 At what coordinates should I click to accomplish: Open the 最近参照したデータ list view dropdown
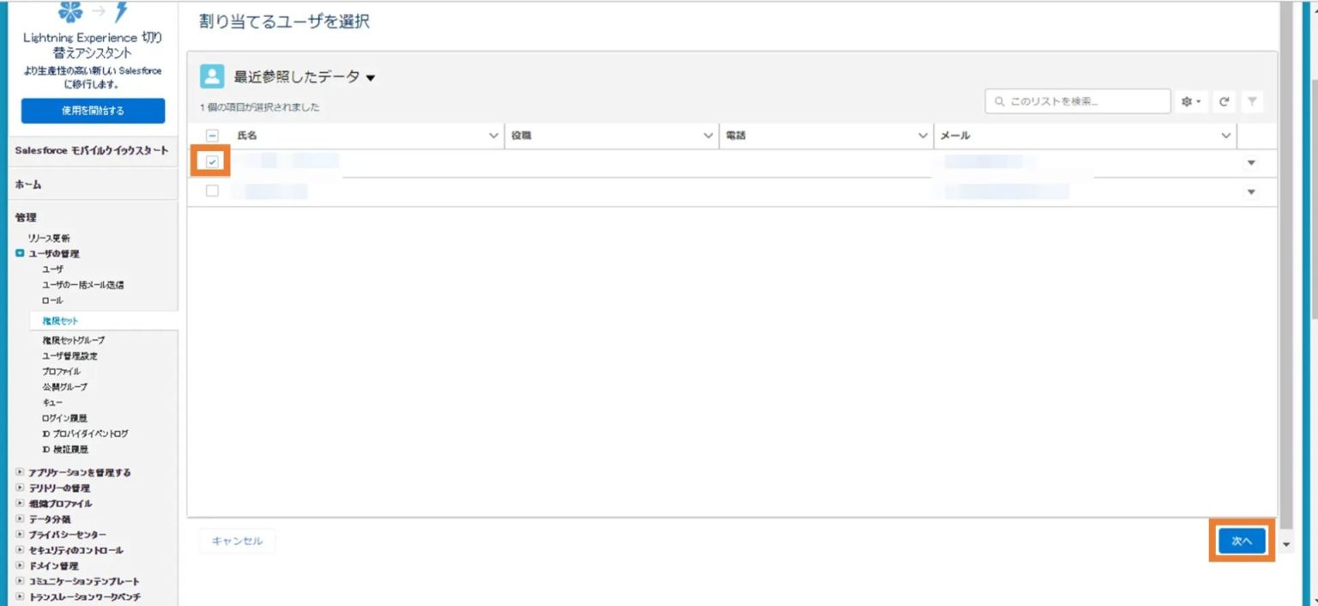pos(371,78)
